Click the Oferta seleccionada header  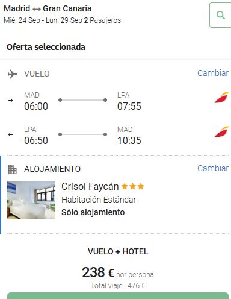click(46, 47)
